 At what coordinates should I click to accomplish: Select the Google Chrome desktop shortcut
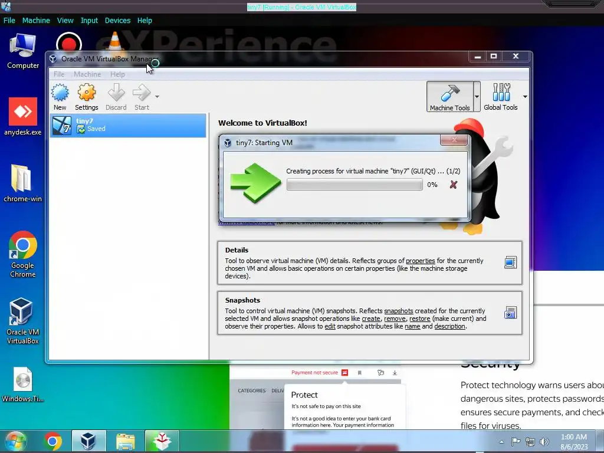coord(23,254)
